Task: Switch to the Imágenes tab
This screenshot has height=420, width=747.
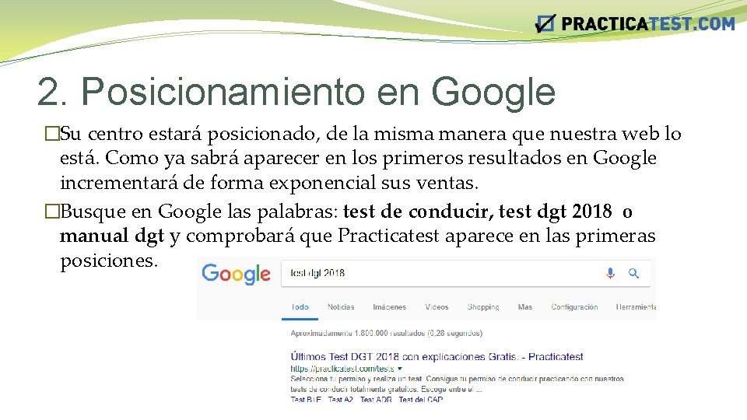Action: (x=389, y=307)
